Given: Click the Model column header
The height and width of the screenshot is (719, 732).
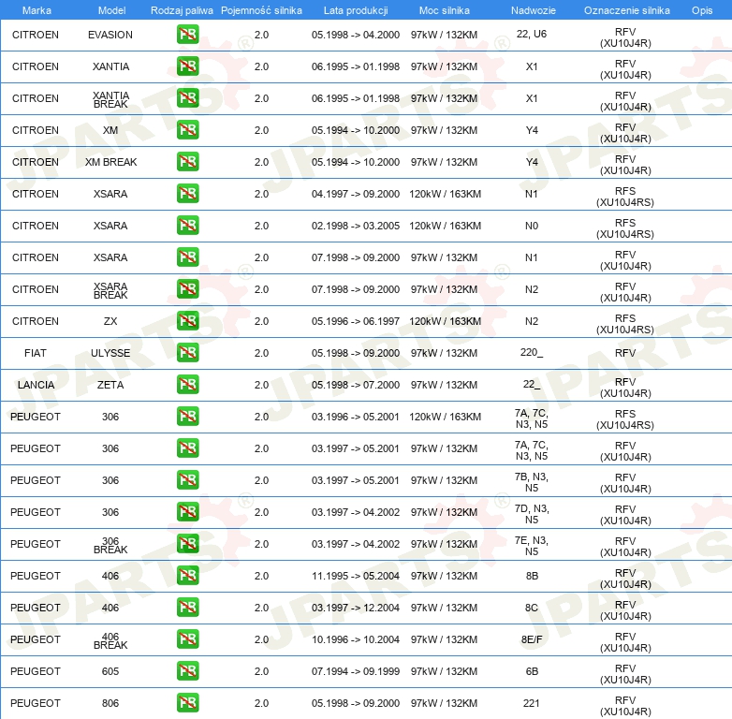Looking at the screenshot, I should (x=111, y=10).
